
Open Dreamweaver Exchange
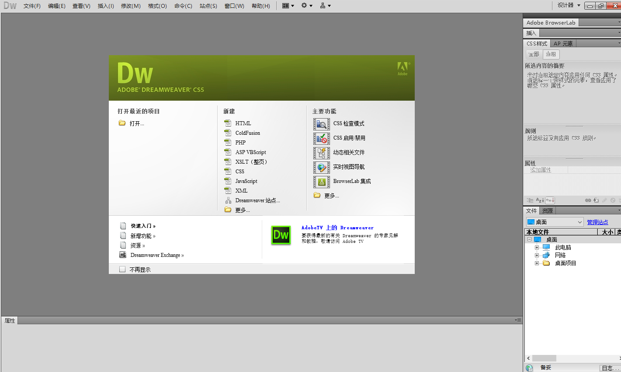tap(156, 255)
